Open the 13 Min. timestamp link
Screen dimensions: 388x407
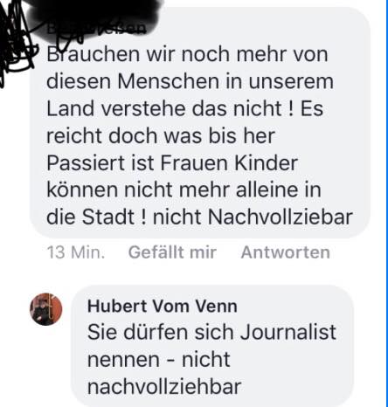click(76, 252)
